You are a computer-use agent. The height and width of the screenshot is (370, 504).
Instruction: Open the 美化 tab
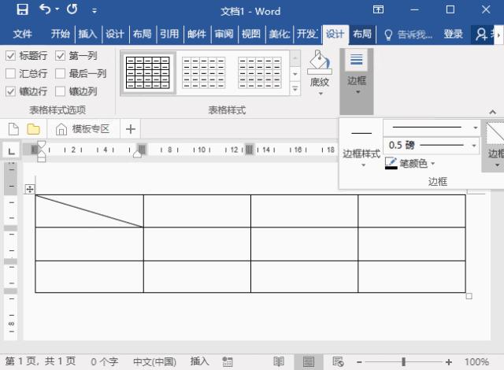[x=279, y=34]
